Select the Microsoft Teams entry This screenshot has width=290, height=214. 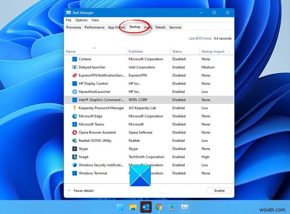click(x=92, y=124)
